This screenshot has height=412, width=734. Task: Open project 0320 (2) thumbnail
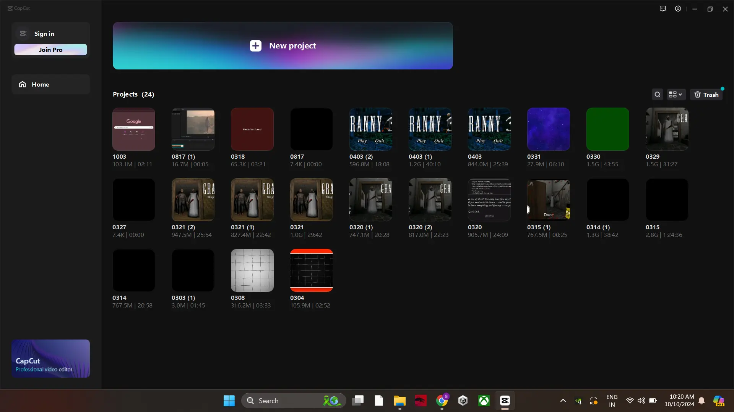[430, 200]
